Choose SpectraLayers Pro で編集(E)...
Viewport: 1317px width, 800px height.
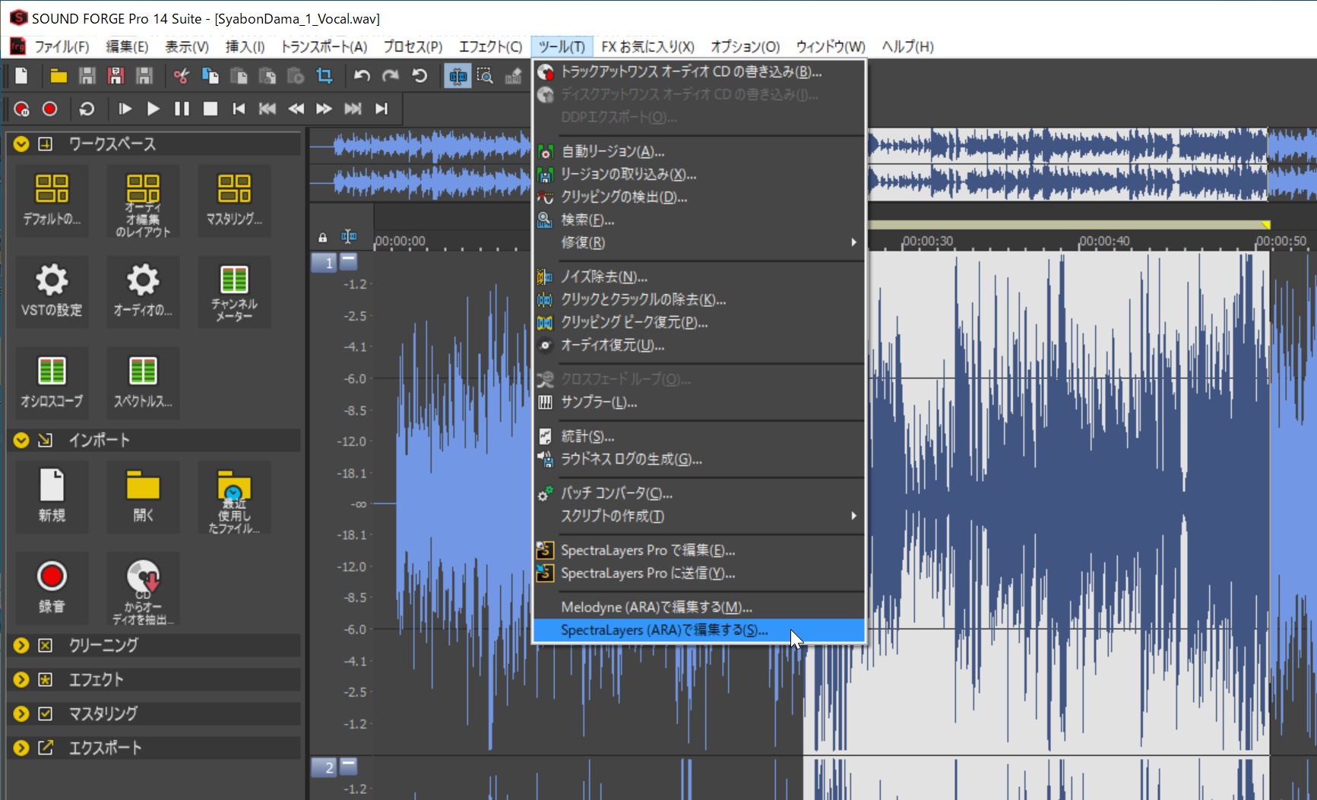(x=698, y=550)
